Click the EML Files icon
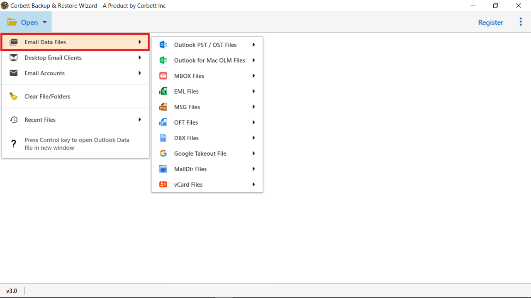 pos(163,91)
